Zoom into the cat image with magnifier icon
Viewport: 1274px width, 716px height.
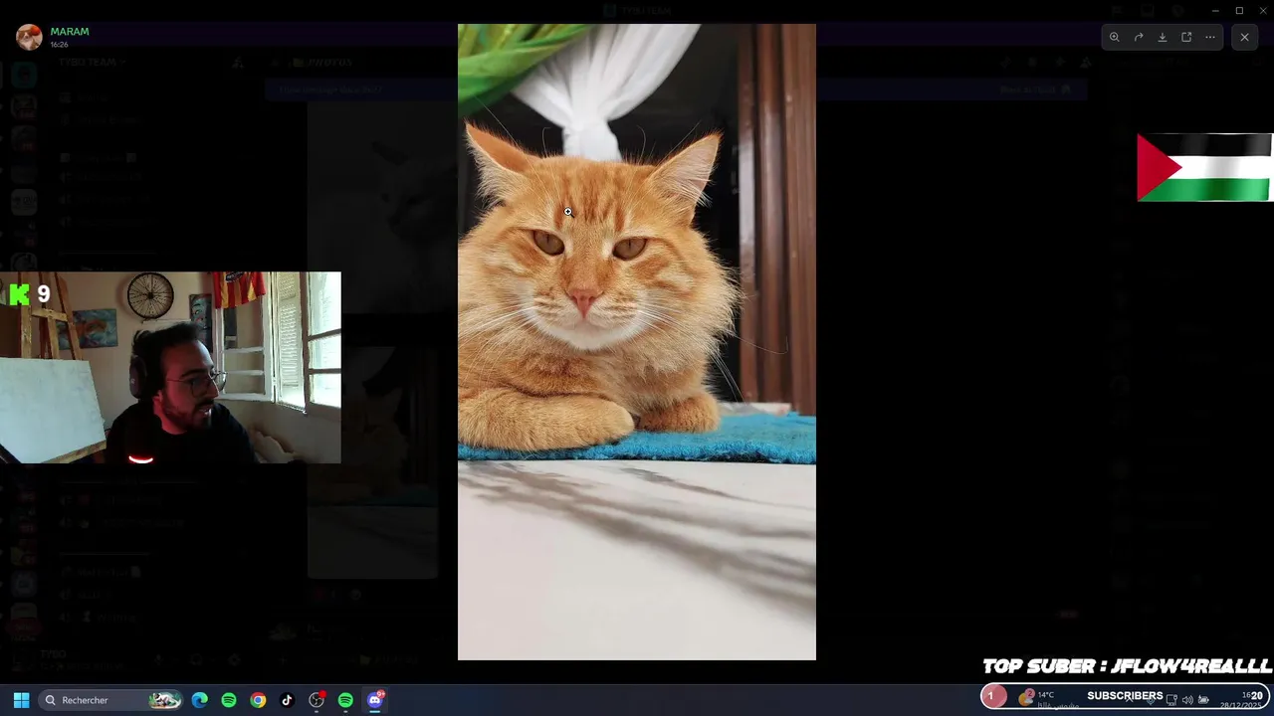[x=1115, y=37]
